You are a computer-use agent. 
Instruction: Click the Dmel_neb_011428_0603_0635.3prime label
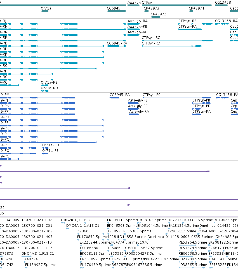(x=180, y=237)
